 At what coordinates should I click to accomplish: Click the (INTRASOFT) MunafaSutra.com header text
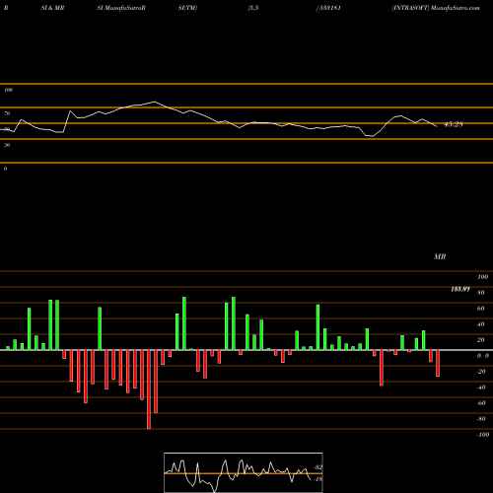pyautogui.click(x=436, y=8)
